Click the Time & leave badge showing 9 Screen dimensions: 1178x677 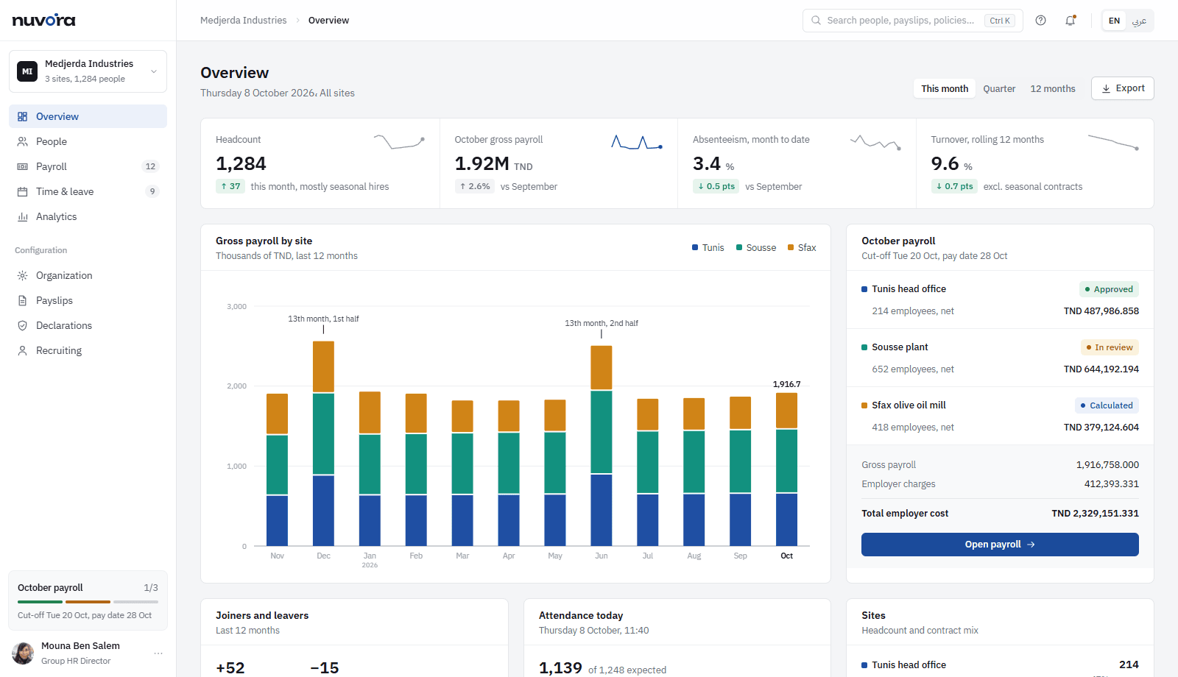pyautogui.click(x=152, y=191)
